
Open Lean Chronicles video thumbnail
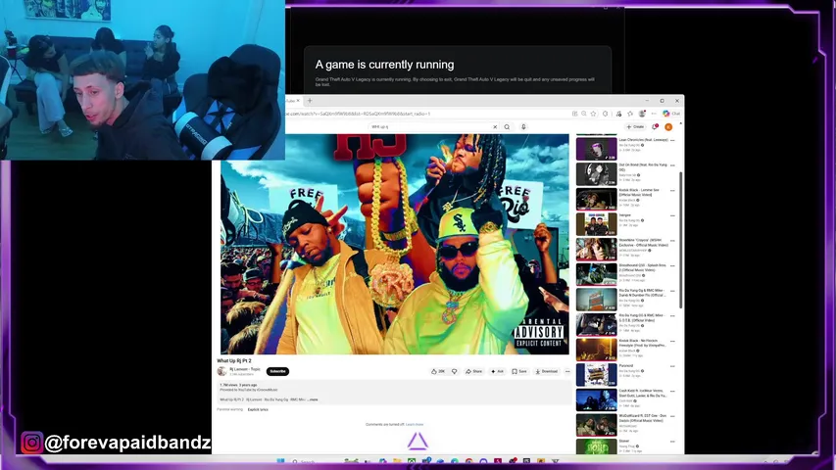pos(596,149)
